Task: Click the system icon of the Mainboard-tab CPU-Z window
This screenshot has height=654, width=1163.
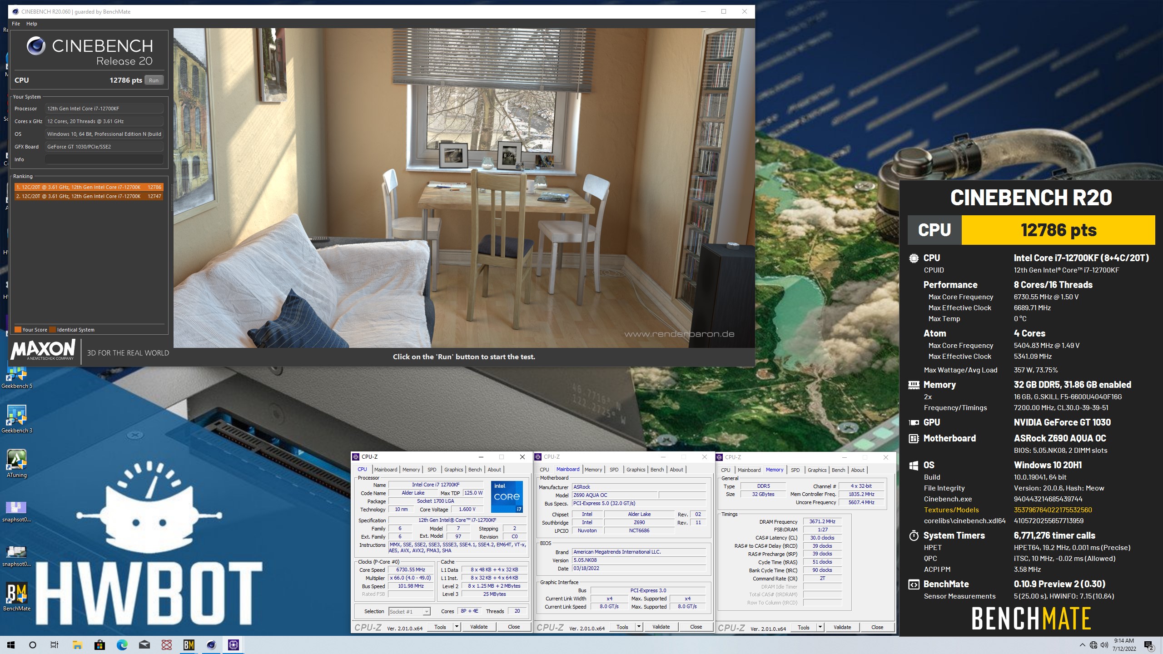Action: pos(538,457)
